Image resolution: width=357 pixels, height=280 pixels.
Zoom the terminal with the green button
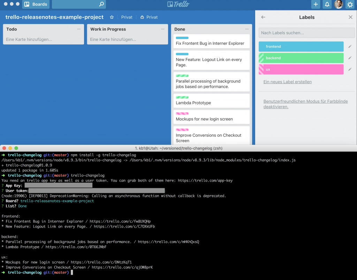tap(16, 148)
